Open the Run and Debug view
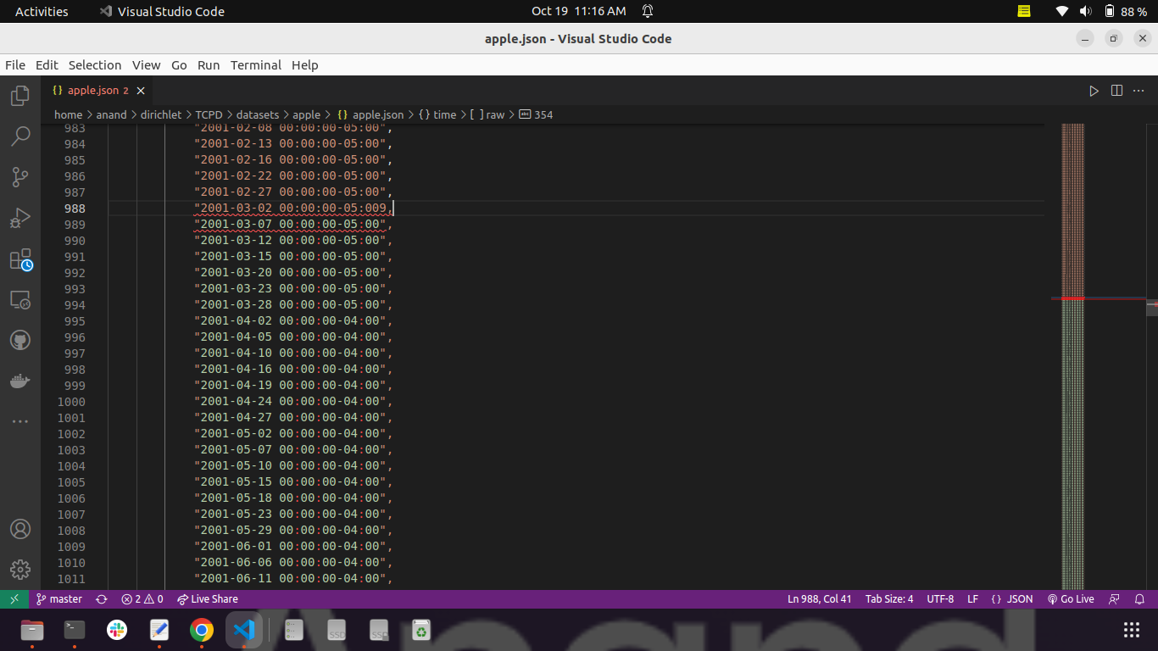 tap(19, 218)
